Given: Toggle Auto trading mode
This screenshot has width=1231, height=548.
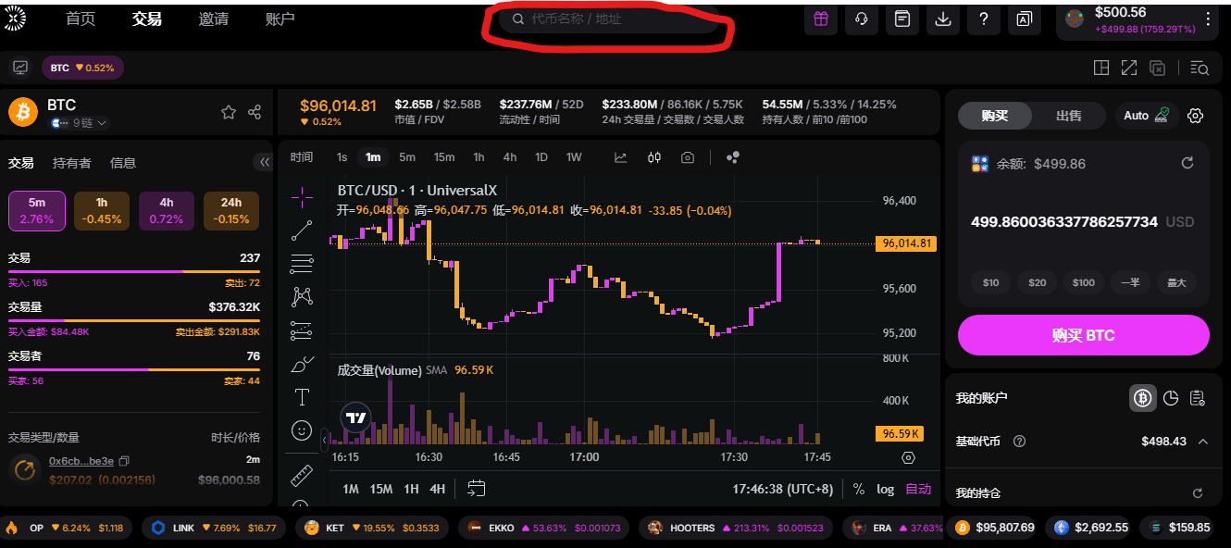Looking at the screenshot, I should tap(1145, 116).
